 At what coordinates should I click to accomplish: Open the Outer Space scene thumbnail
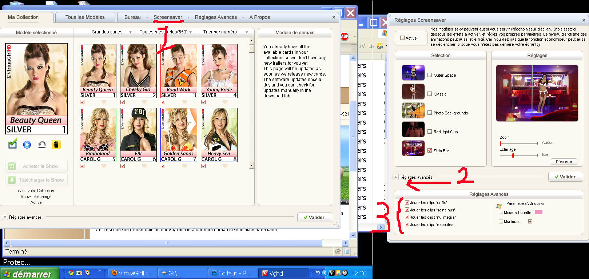click(x=413, y=73)
